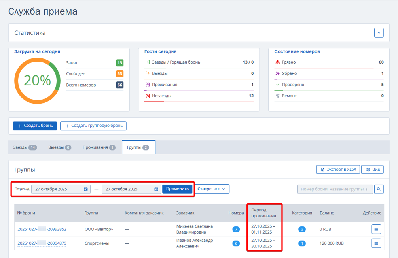
Task: Open action menu for Спортсмены row
Action: [x=376, y=243]
